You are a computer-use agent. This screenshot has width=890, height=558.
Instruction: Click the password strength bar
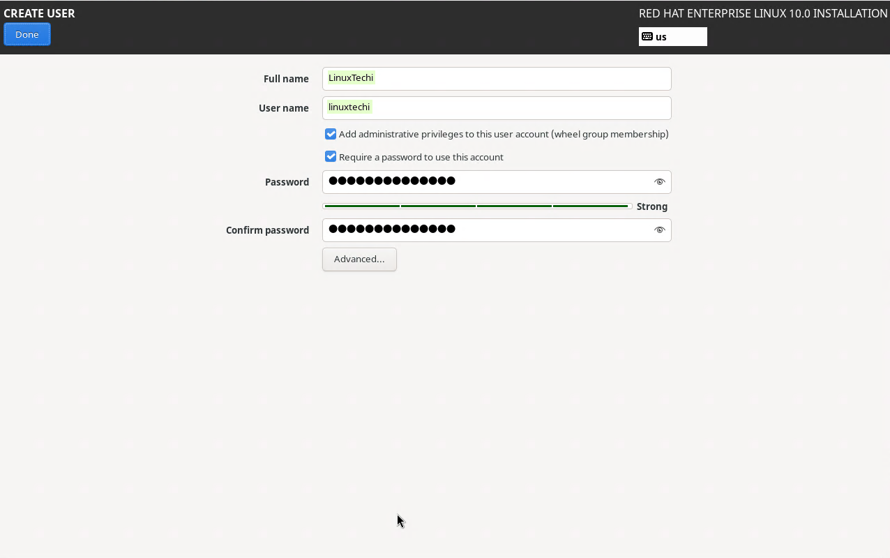pyautogui.click(x=477, y=206)
